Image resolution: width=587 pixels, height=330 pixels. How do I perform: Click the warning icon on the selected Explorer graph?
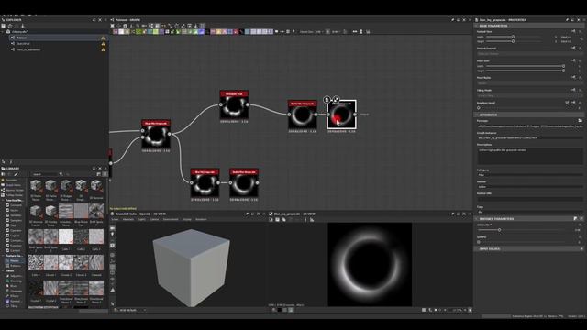(x=103, y=38)
